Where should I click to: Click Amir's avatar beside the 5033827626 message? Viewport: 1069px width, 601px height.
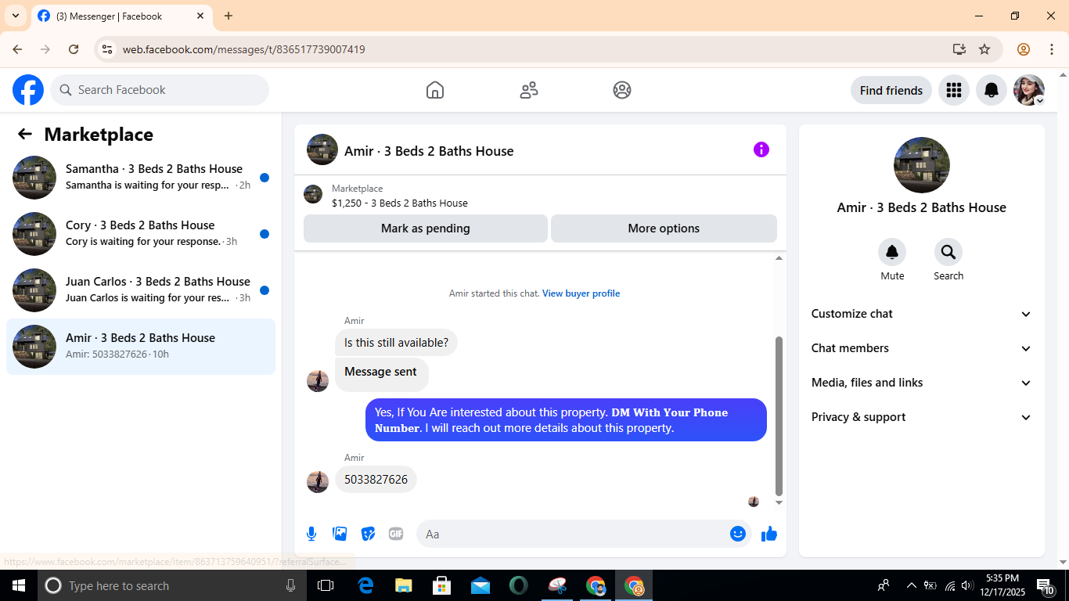(x=318, y=481)
